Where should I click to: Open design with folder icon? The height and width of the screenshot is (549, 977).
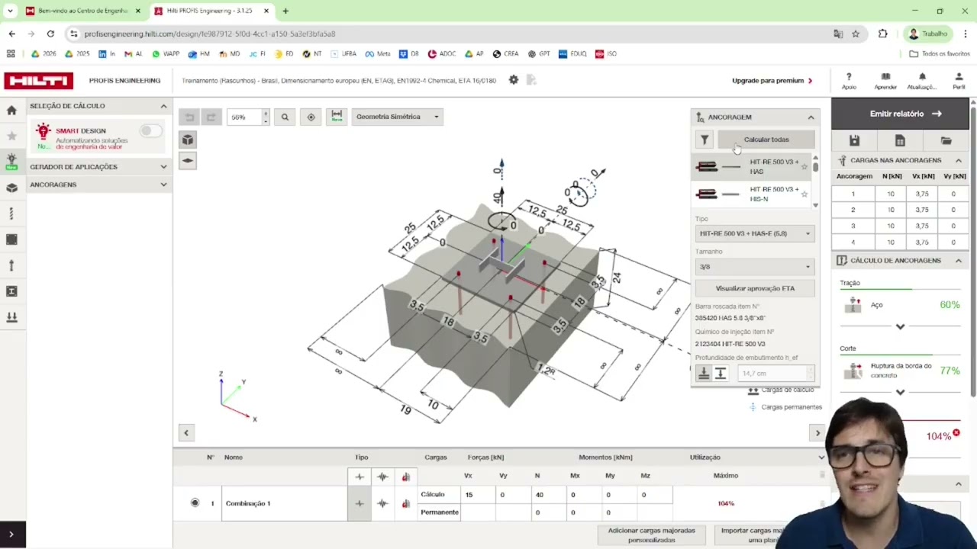946,140
